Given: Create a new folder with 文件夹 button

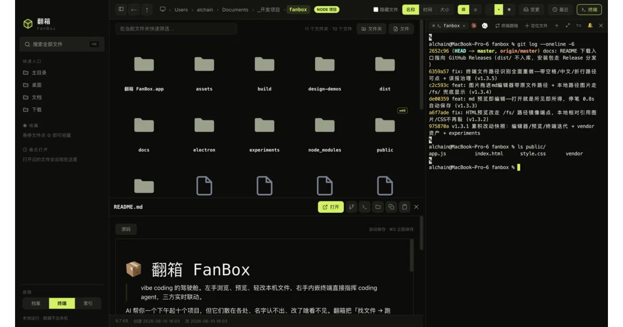Looking at the screenshot, I should (x=372, y=29).
